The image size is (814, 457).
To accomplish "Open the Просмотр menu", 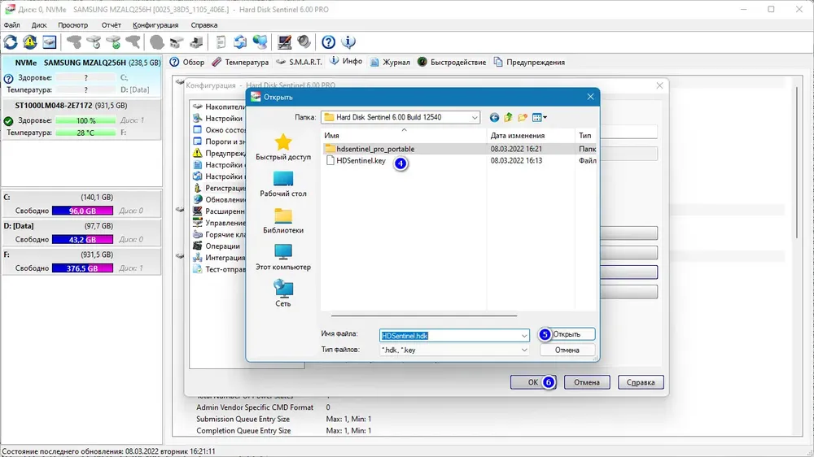I will point(72,25).
